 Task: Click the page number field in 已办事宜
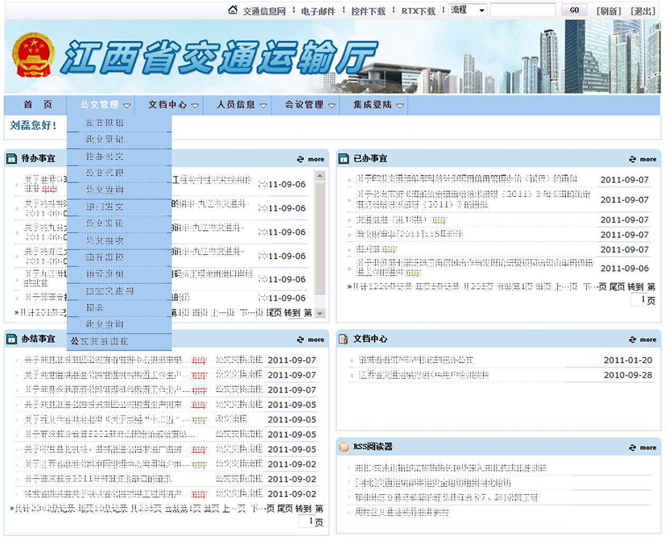pyautogui.click(x=639, y=300)
